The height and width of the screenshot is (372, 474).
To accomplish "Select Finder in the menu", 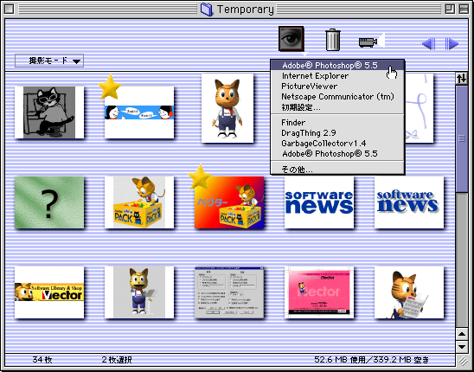I will (337, 123).
